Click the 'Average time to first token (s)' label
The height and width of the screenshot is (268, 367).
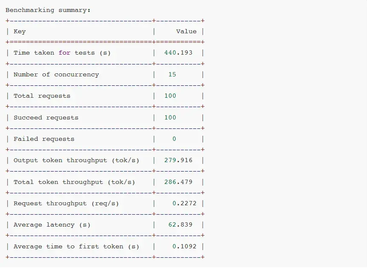[76, 247]
